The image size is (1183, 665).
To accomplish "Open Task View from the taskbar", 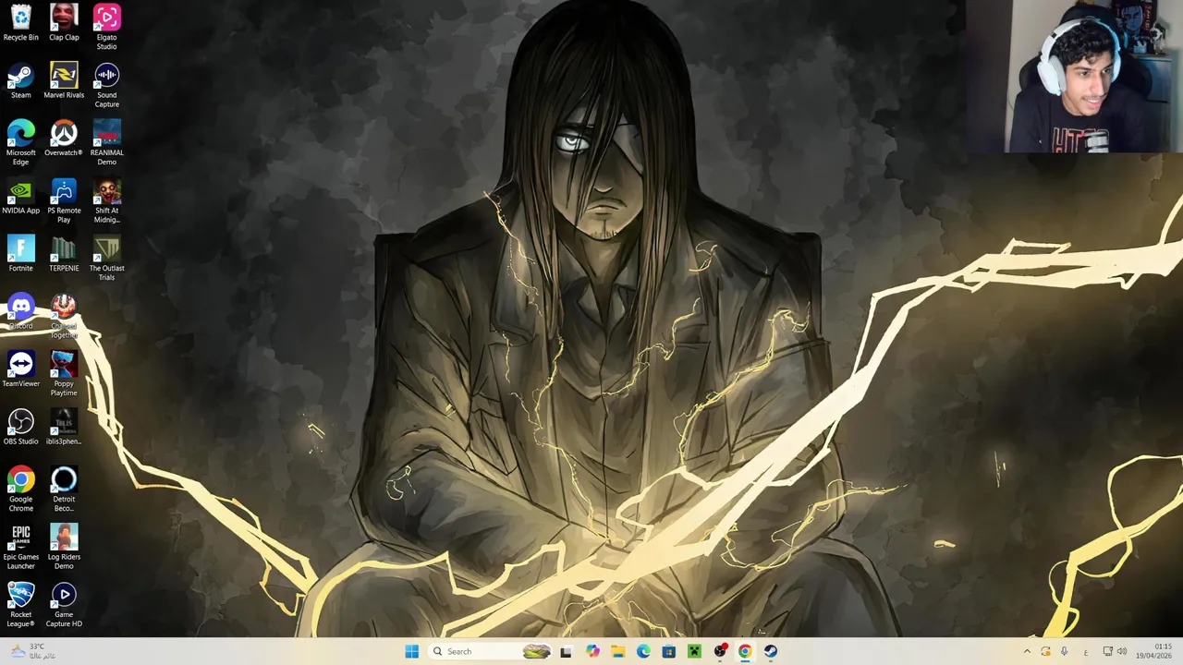I will (x=566, y=651).
